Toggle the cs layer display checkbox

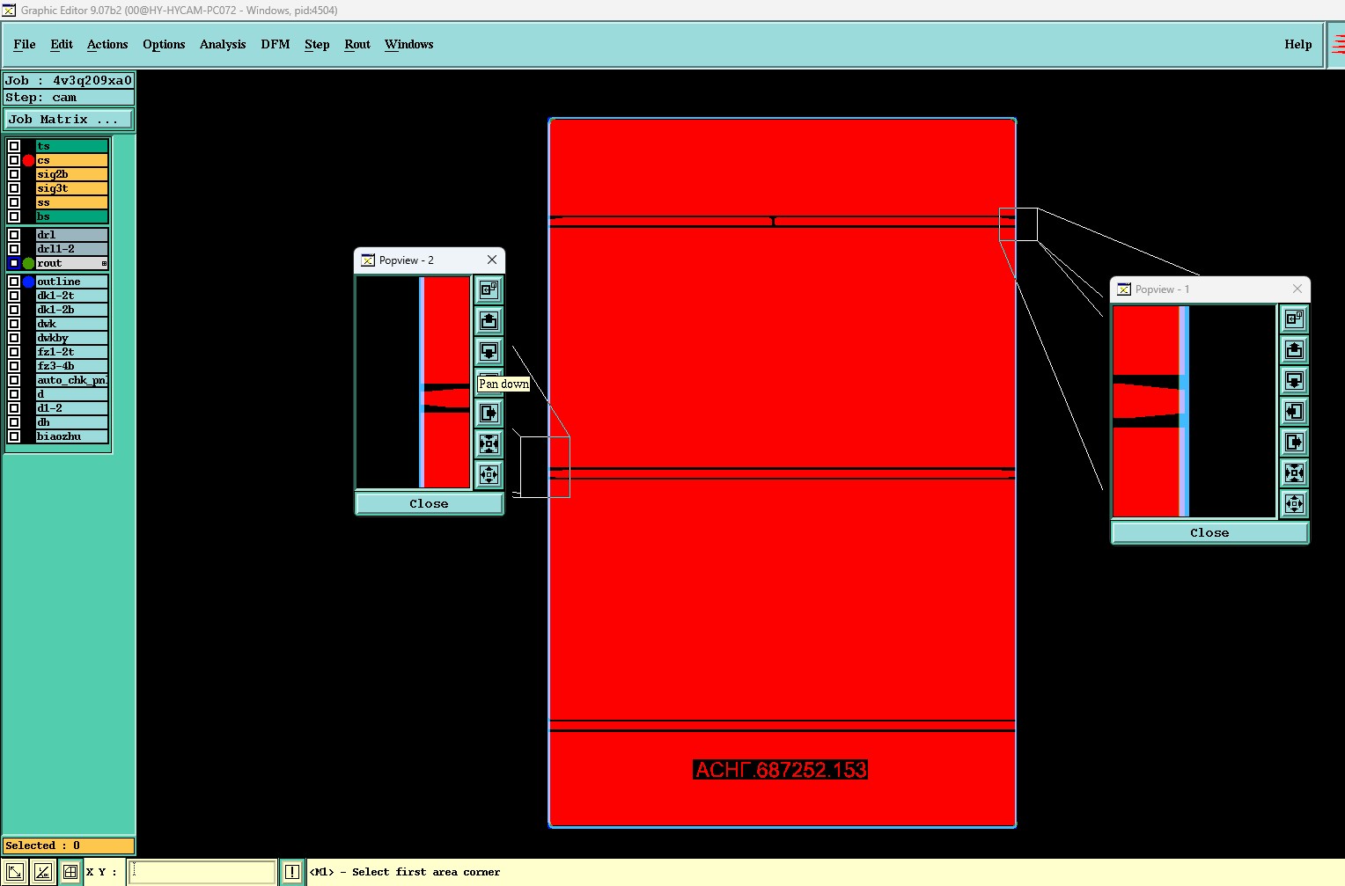14,160
